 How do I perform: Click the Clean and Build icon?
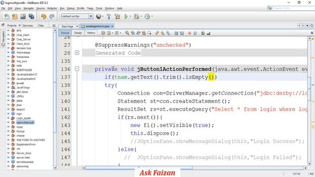point(117,16)
